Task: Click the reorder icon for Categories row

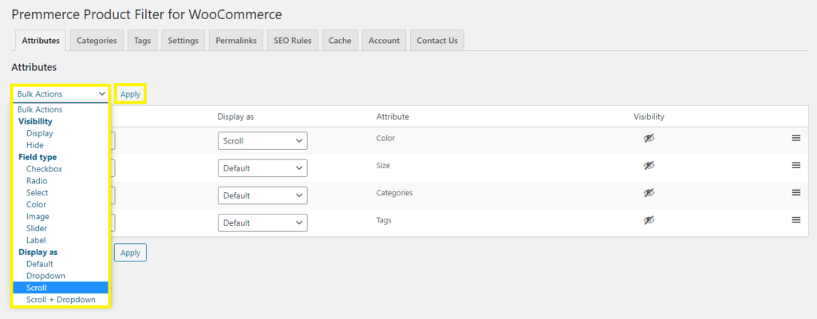Action: pyautogui.click(x=795, y=192)
